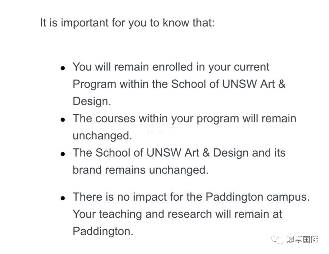Click the bullet before 'The School of UNSW'

[x=62, y=154]
